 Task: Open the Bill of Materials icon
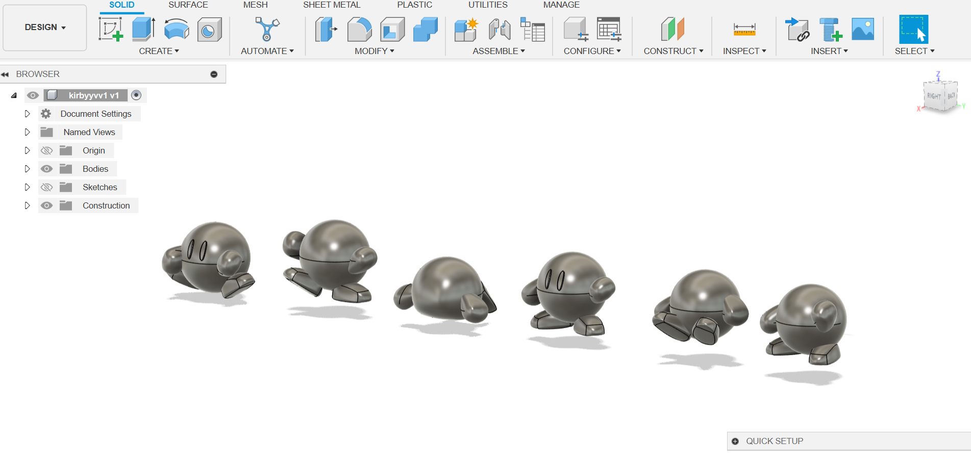533,29
